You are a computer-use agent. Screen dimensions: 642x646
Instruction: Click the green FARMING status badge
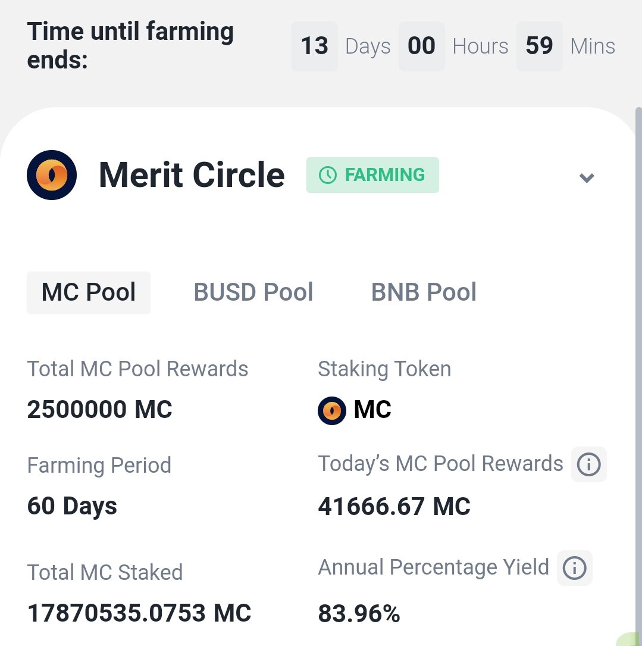[372, 174]
